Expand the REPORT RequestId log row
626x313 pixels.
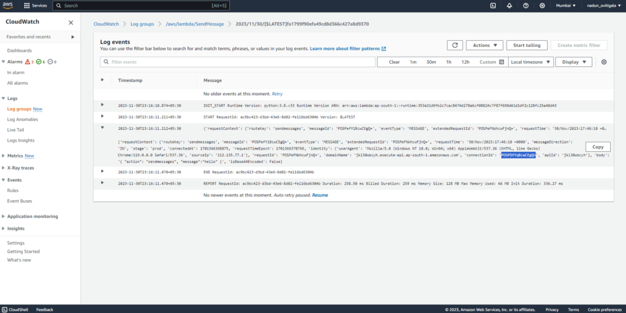pyautogui.click(x=103, y=183)
